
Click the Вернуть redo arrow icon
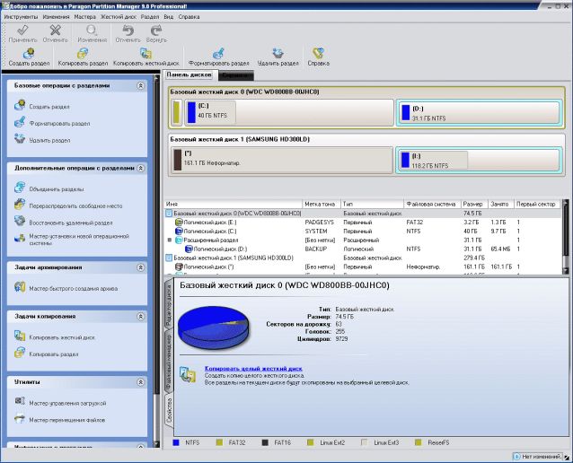coord(156,30)
